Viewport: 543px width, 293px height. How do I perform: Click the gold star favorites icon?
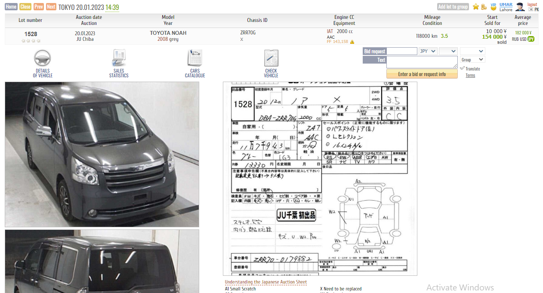pos(475,7)
